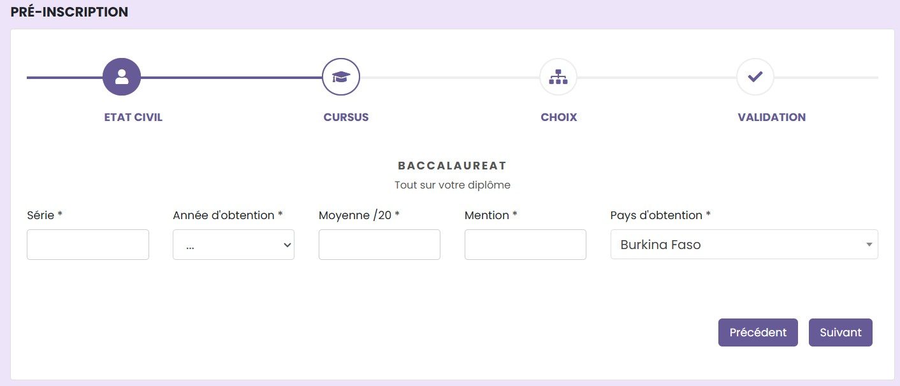Click the Année d'obtention chevron arrow
This screenshot has width=900, height=386.
click(x=287, y=245)
